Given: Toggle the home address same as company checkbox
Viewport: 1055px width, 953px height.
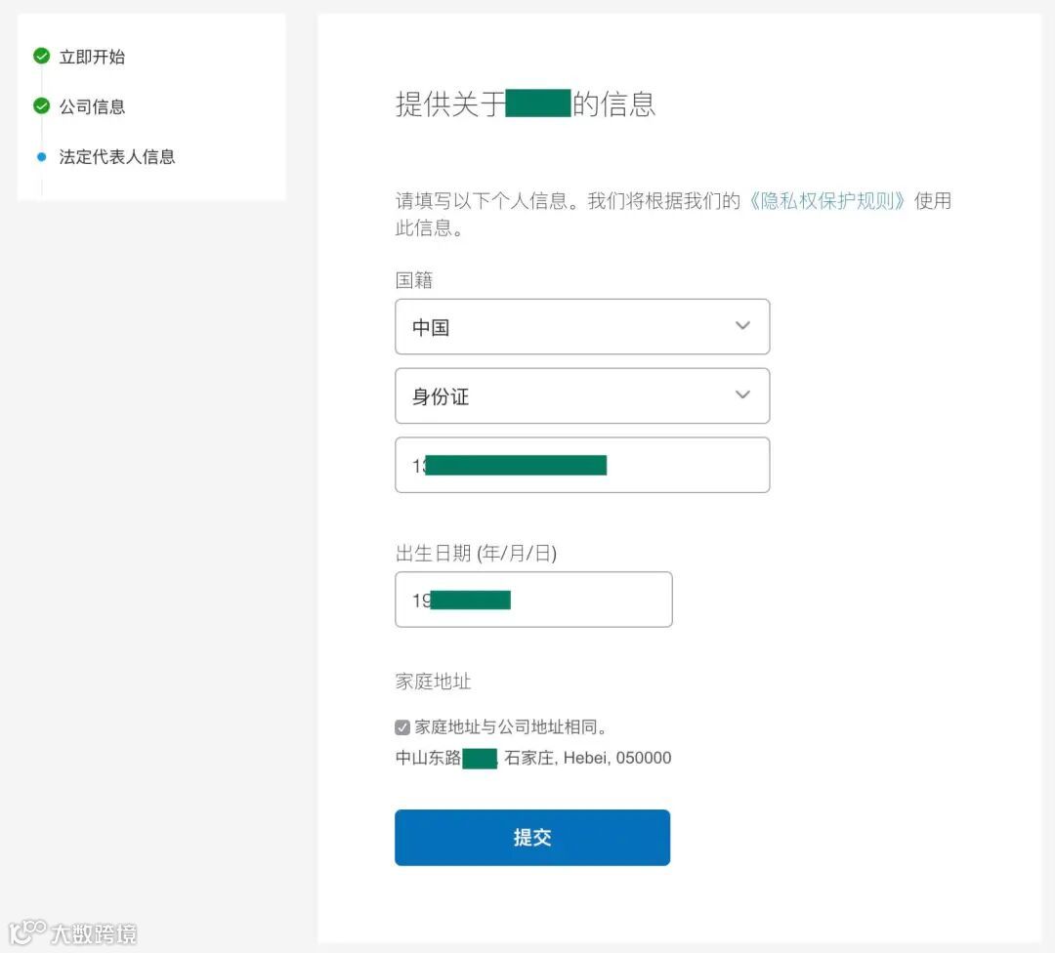Looking at the screenshot, I should click(402, 726).
